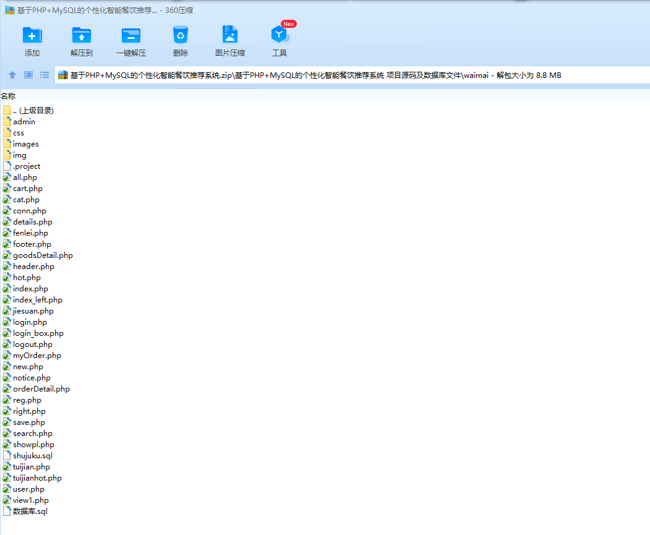
Task: Select the jiesuan.php file
Action: 28,312
